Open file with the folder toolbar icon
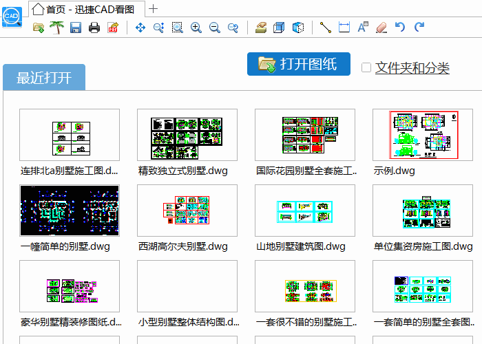Image resolution: width=482 pixels, height=344 pixels. [39, 28]
